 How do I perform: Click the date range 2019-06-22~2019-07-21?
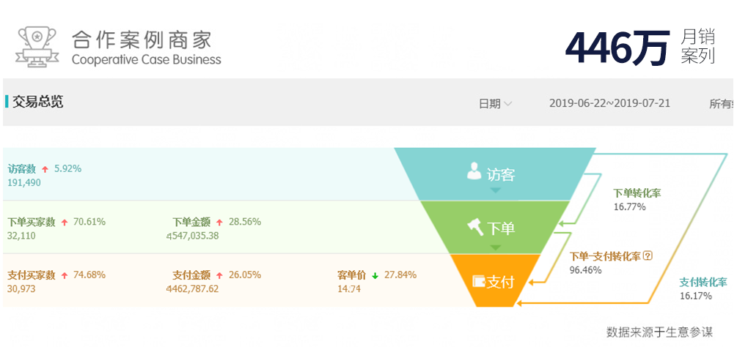(609, 104)
